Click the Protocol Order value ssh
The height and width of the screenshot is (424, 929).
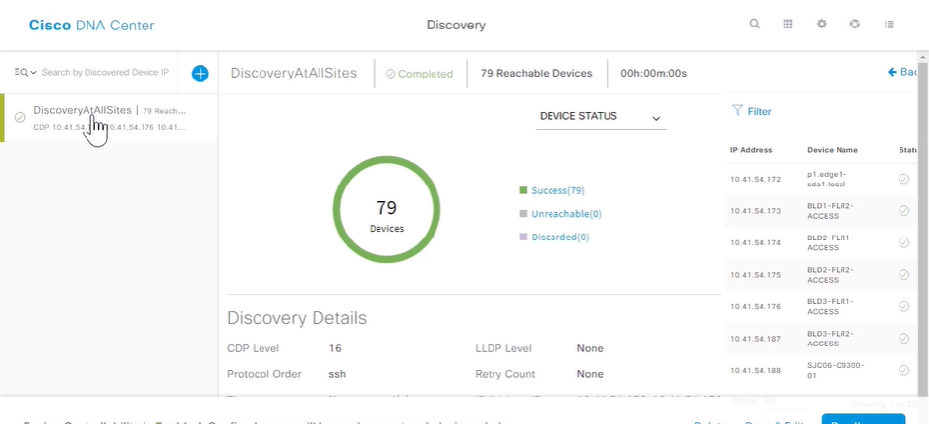pos(337,374)
